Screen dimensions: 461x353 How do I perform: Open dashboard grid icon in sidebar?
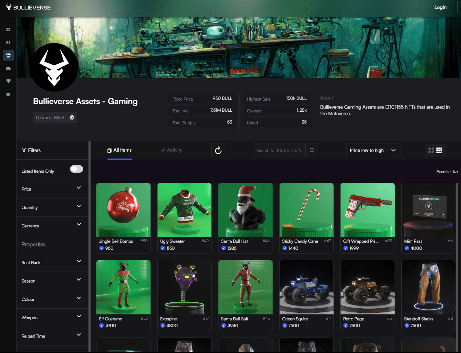[x=8, y=30]
